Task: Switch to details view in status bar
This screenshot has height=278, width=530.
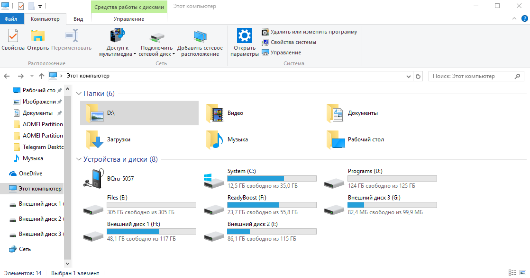Action: (512, 273)
